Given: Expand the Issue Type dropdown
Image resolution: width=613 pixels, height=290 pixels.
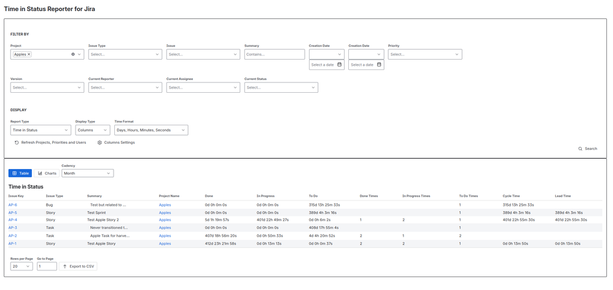Looking at the screenshot, I should point(125,54).
